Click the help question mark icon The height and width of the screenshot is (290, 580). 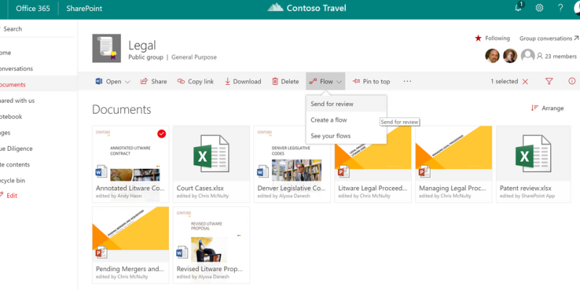point(560,8)
